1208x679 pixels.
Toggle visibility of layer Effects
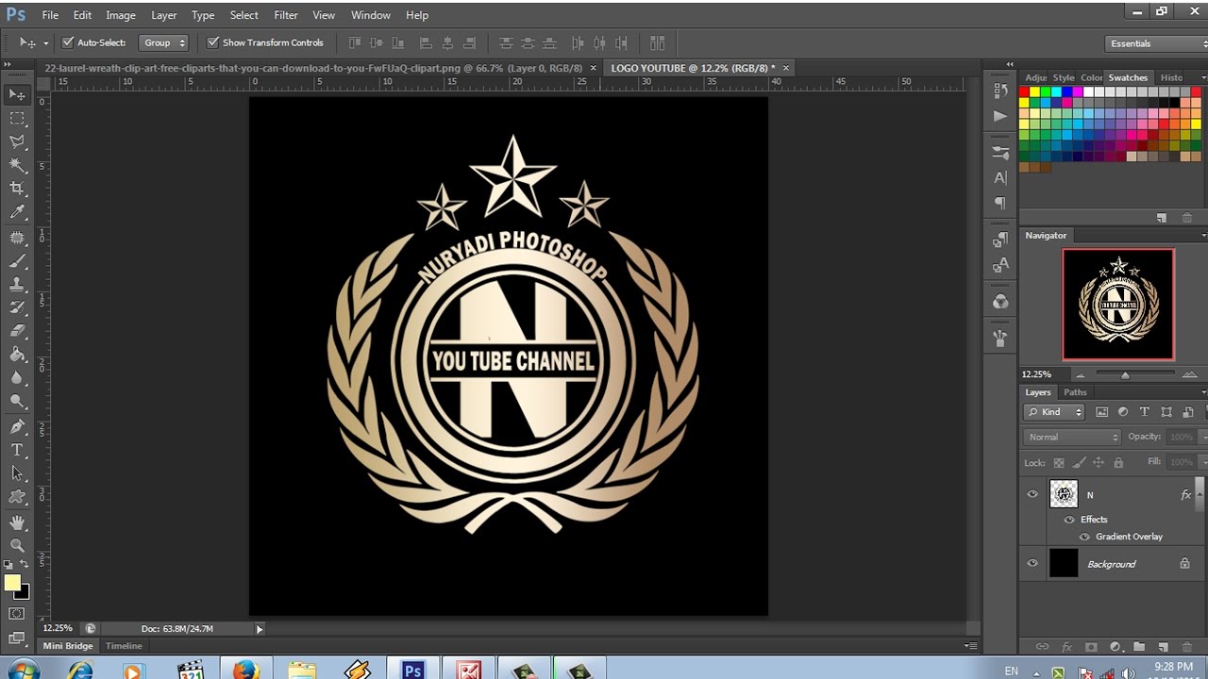[x=1069, y=520]
